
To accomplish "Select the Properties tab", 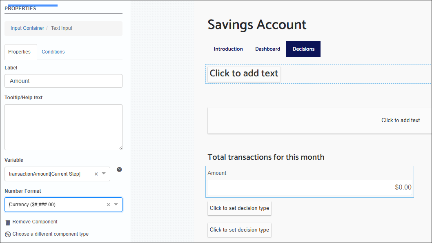I will (20, 52).
